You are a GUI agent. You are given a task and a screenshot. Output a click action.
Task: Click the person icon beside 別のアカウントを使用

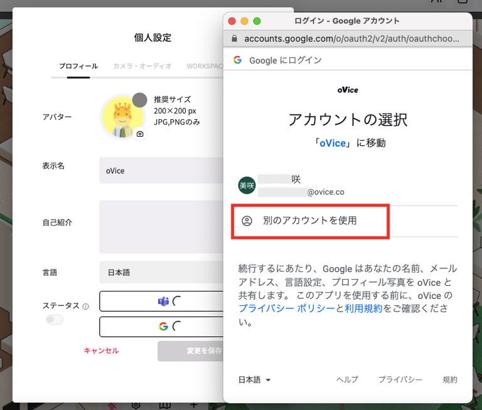click(247, 221)
